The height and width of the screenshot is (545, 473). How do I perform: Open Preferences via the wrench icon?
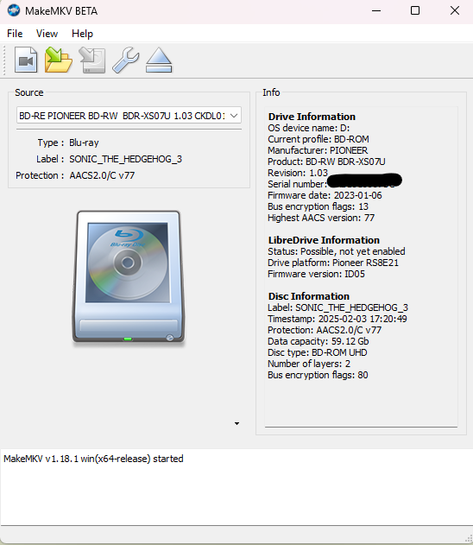[x=125, y=60]
